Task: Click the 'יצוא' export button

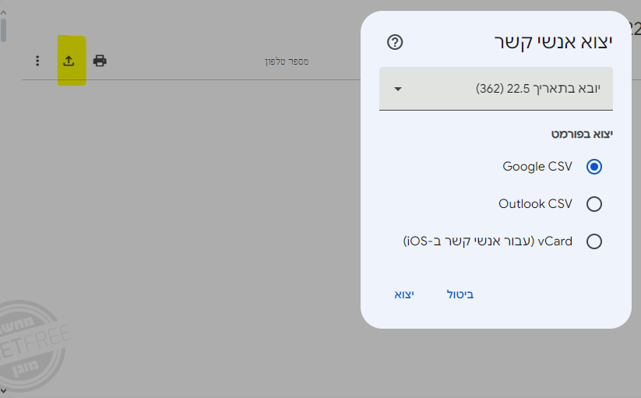Action: pyautogui.click(x=403, y=294)
